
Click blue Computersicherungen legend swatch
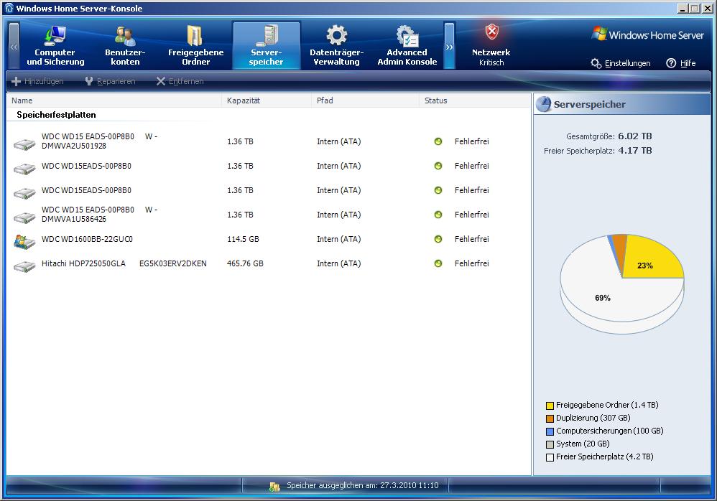[x=550, y=431]
